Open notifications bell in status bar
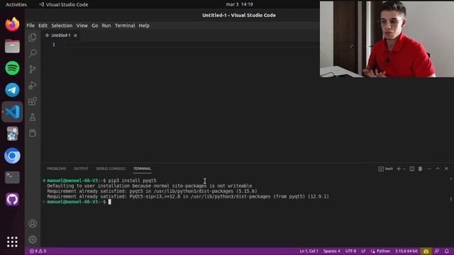454x255 pixels. (x=447, y=251)
